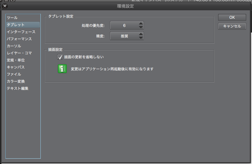Open the ファイル category
The image size is (252, 164).
[23, 74]
